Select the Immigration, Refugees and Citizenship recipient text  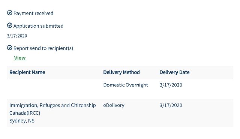pos(52,105)
